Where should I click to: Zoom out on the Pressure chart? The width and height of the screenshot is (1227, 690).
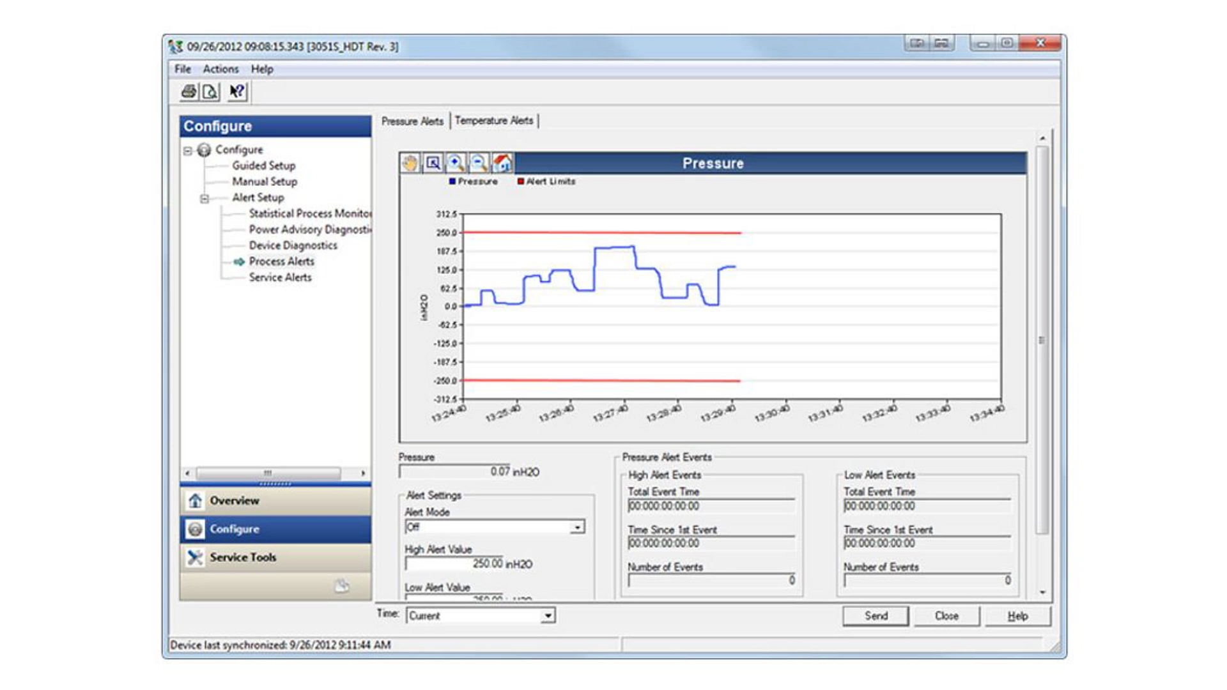pos(479,164)
